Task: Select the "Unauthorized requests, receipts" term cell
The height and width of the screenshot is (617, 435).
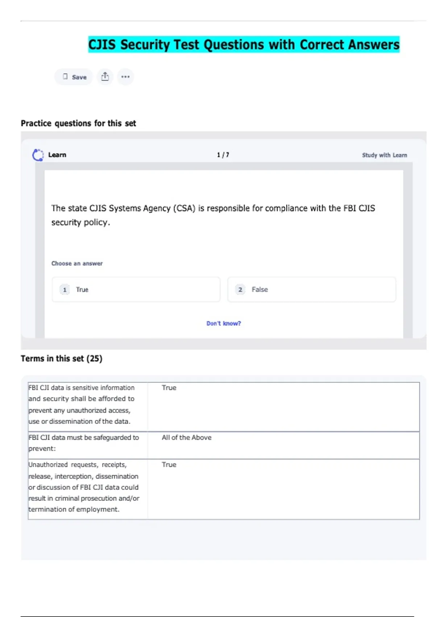Action: 84,487
